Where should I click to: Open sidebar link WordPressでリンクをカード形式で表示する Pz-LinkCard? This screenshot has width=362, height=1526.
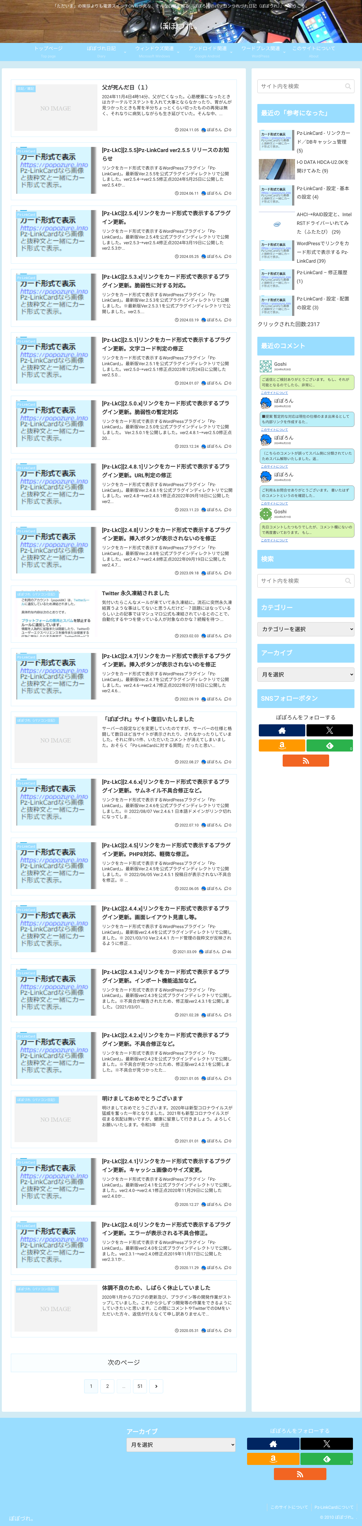(x=323, y=252)
